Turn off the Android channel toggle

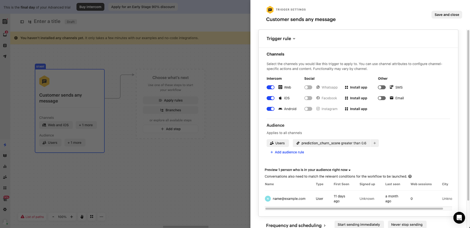(271, 109)
